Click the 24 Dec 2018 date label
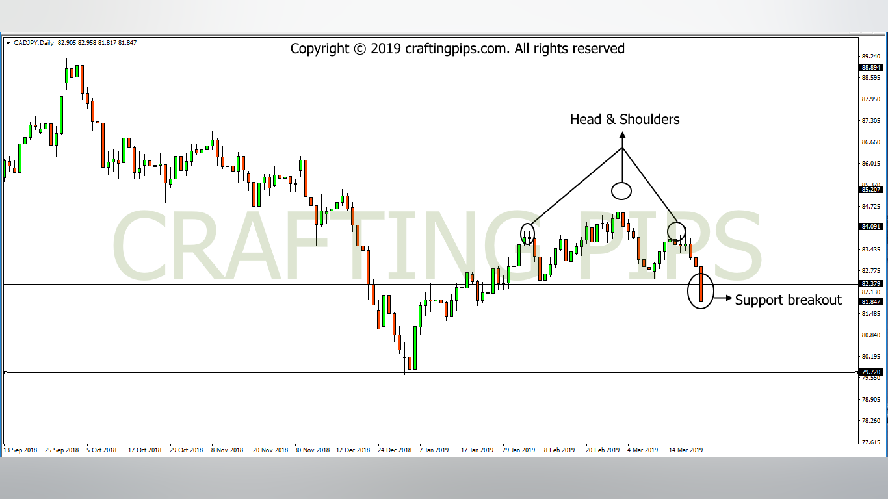The height and width of the screenshot is (499, 888). coord(395,450)
